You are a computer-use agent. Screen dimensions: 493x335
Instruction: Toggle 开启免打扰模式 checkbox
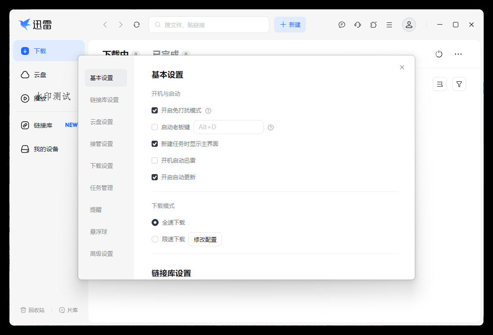click(x=155, y=110)
